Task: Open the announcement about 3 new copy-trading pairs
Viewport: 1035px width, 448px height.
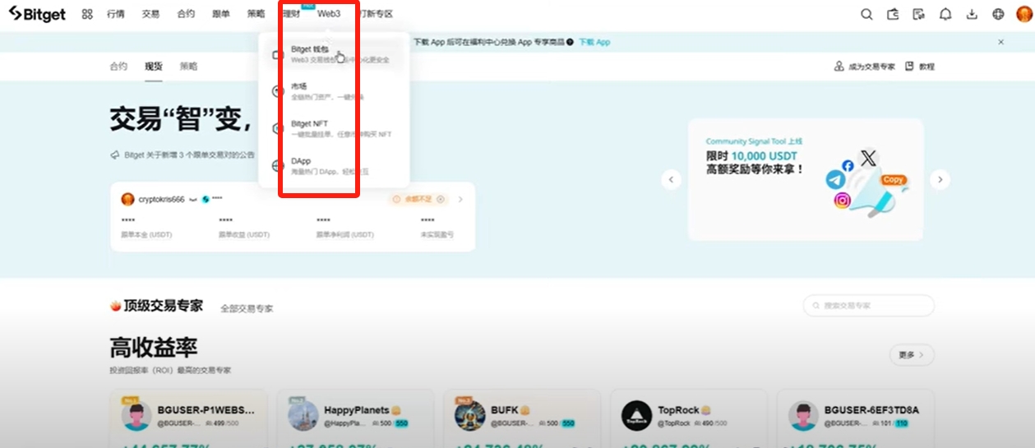Action: (x=189, y=155)
